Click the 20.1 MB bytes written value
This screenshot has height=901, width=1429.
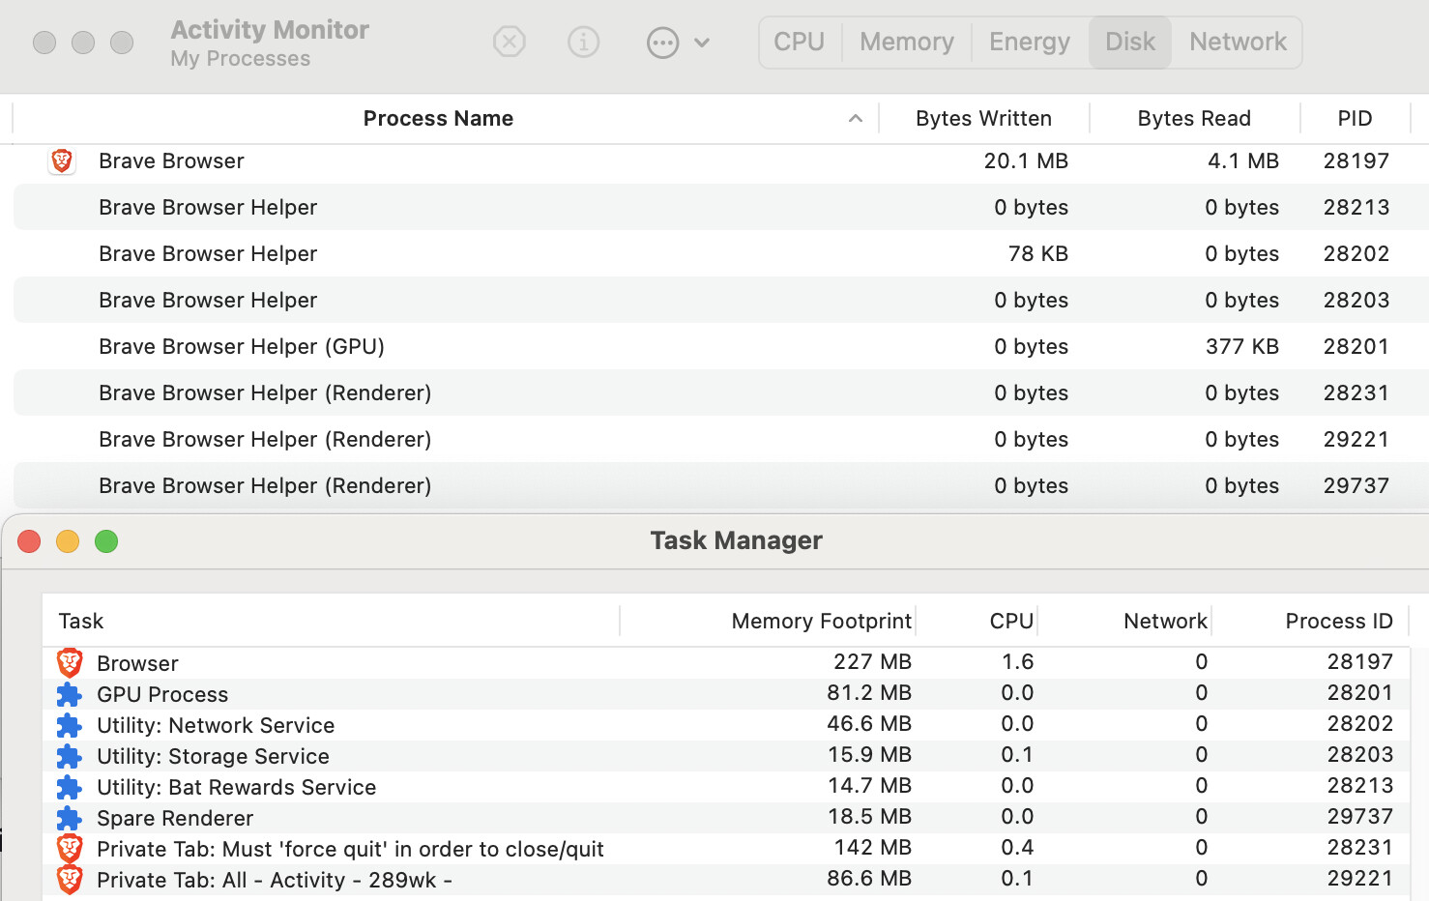1026,160
